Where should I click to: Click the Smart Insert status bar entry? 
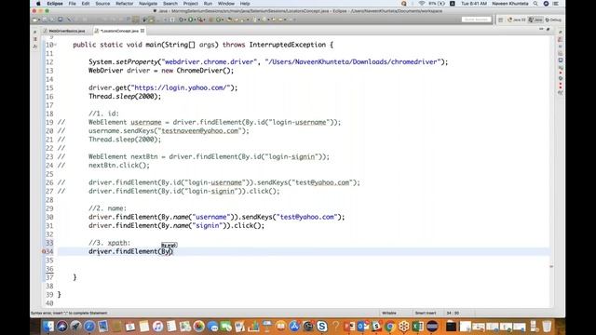[x=426, y=313]
